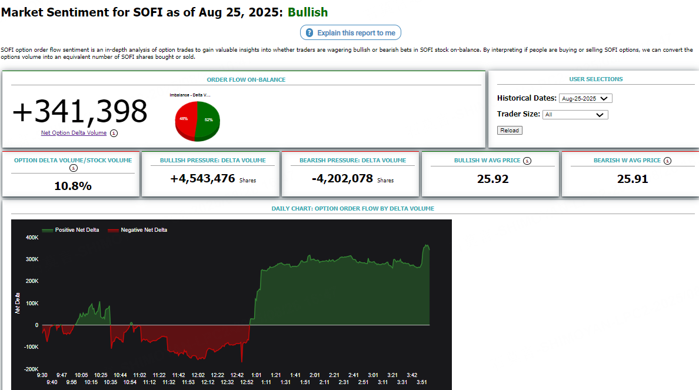This screenshot has height=390, width=699.
Task: Click the -200K axis label
Action: 31,369
